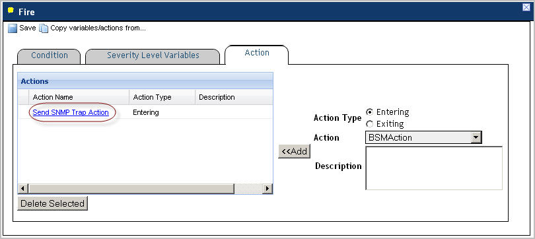This screenshot has width=535, height=239.
Task: Click the Save text label
Action: click(27, 28)
